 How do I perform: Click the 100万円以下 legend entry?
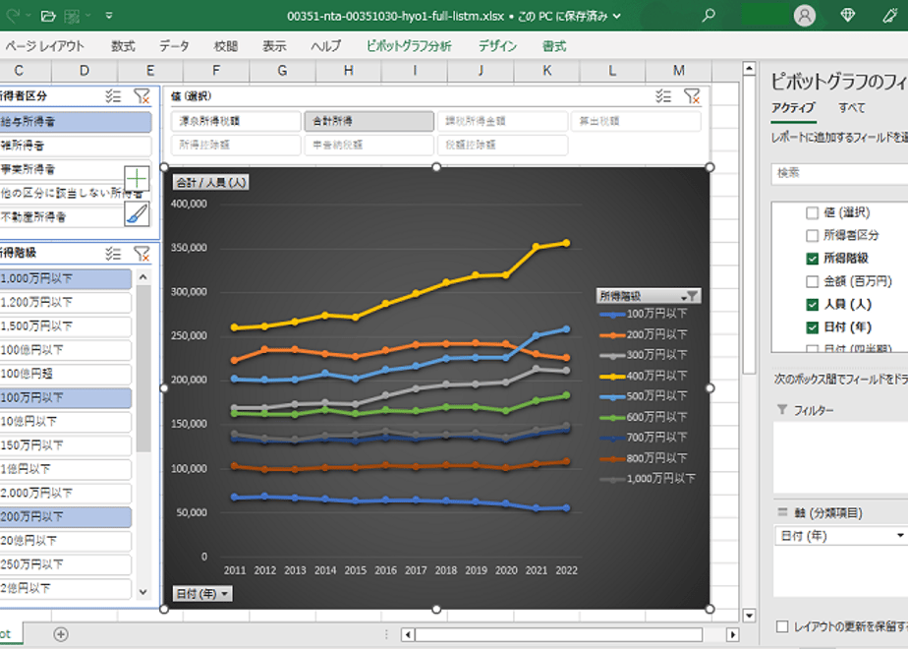(644, 314)
